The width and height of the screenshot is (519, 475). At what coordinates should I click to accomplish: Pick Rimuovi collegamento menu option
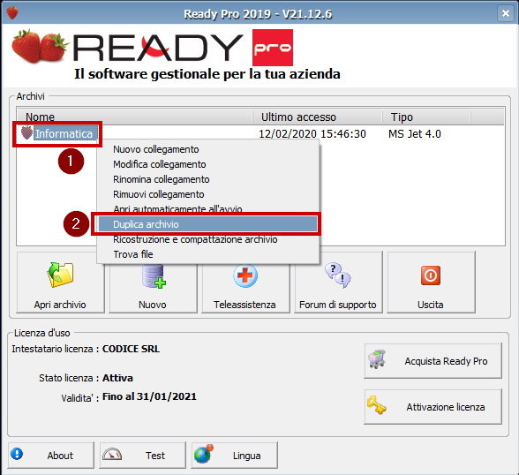tap(159, 194)
